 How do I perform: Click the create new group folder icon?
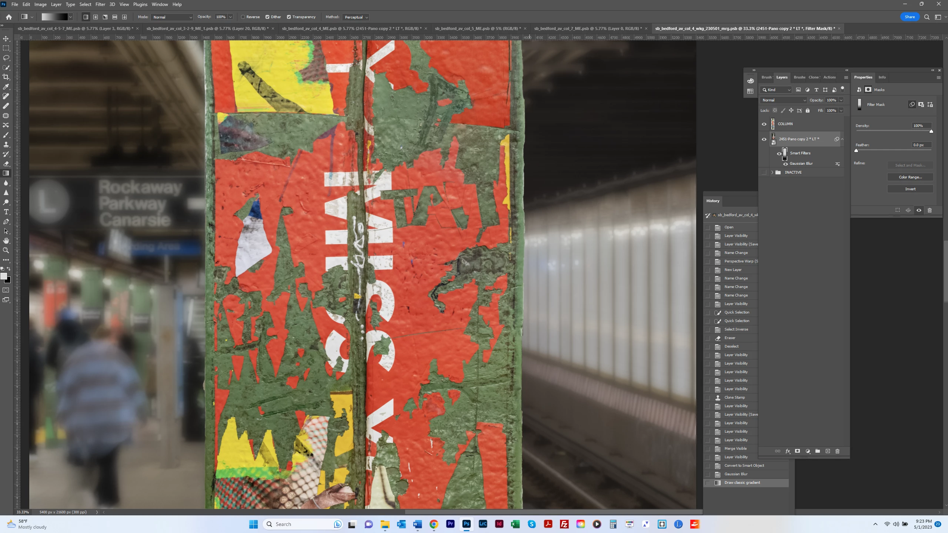point(817,451)
